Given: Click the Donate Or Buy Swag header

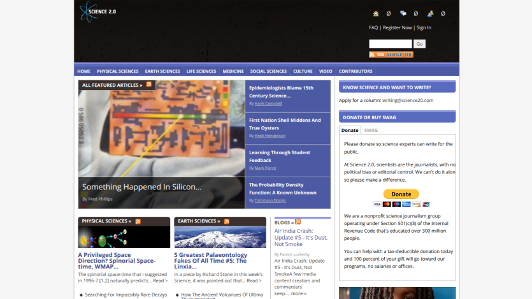Looking at the screenshot, I should tap(398, 117).
